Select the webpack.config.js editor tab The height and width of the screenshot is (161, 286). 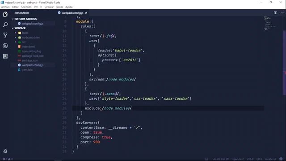tap(72, 13)
